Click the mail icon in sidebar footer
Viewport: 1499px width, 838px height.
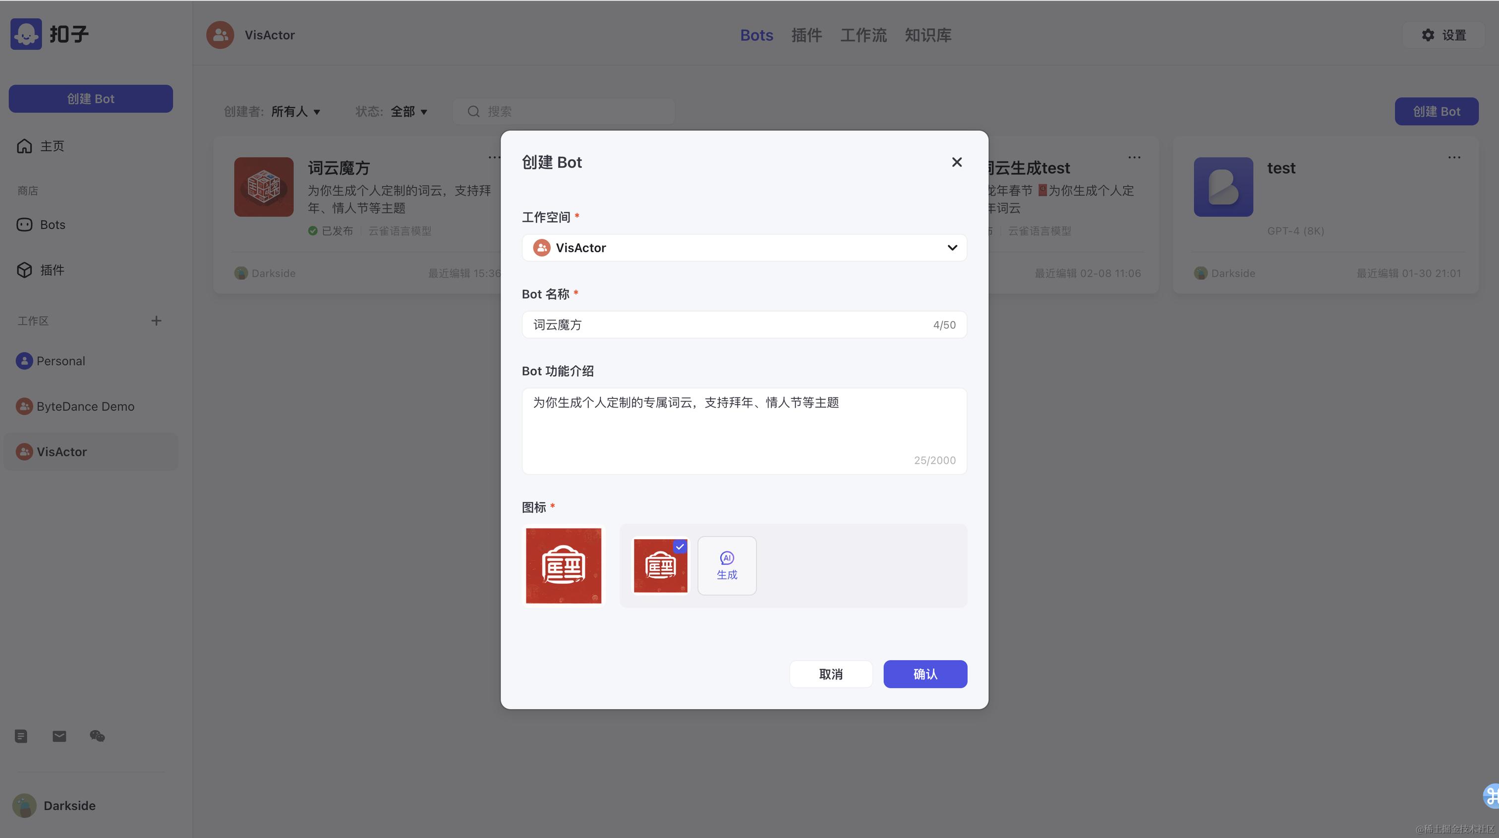tap(59, 736)
